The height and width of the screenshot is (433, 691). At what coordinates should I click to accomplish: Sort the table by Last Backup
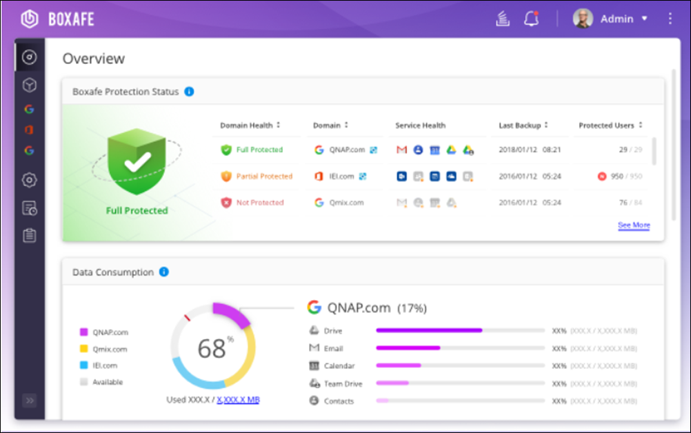(x=546, y=125)
